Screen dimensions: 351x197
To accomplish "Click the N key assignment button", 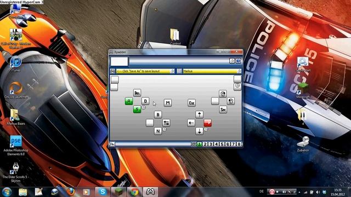I will pos(158,131).
